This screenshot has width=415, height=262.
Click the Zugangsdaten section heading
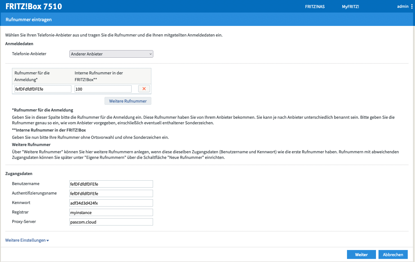pos(19,174)
